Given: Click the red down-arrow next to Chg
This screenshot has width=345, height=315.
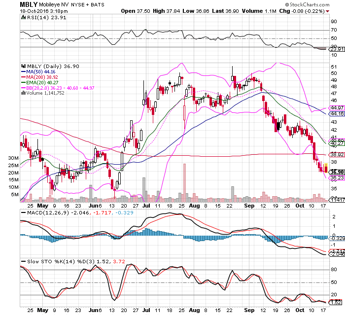Looking at the screenshot, I should (x=328, y=11).
